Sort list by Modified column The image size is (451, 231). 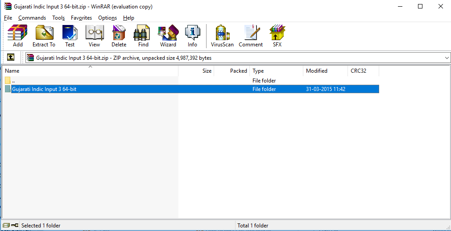tap(325, 71)
